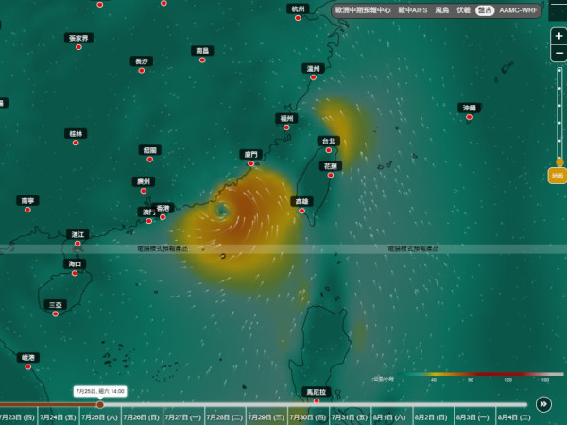Image resolution: width=567 pixels, height=425 pixels.
Task: Click the 地面 altitude level label
Action: tap(558, 176)
